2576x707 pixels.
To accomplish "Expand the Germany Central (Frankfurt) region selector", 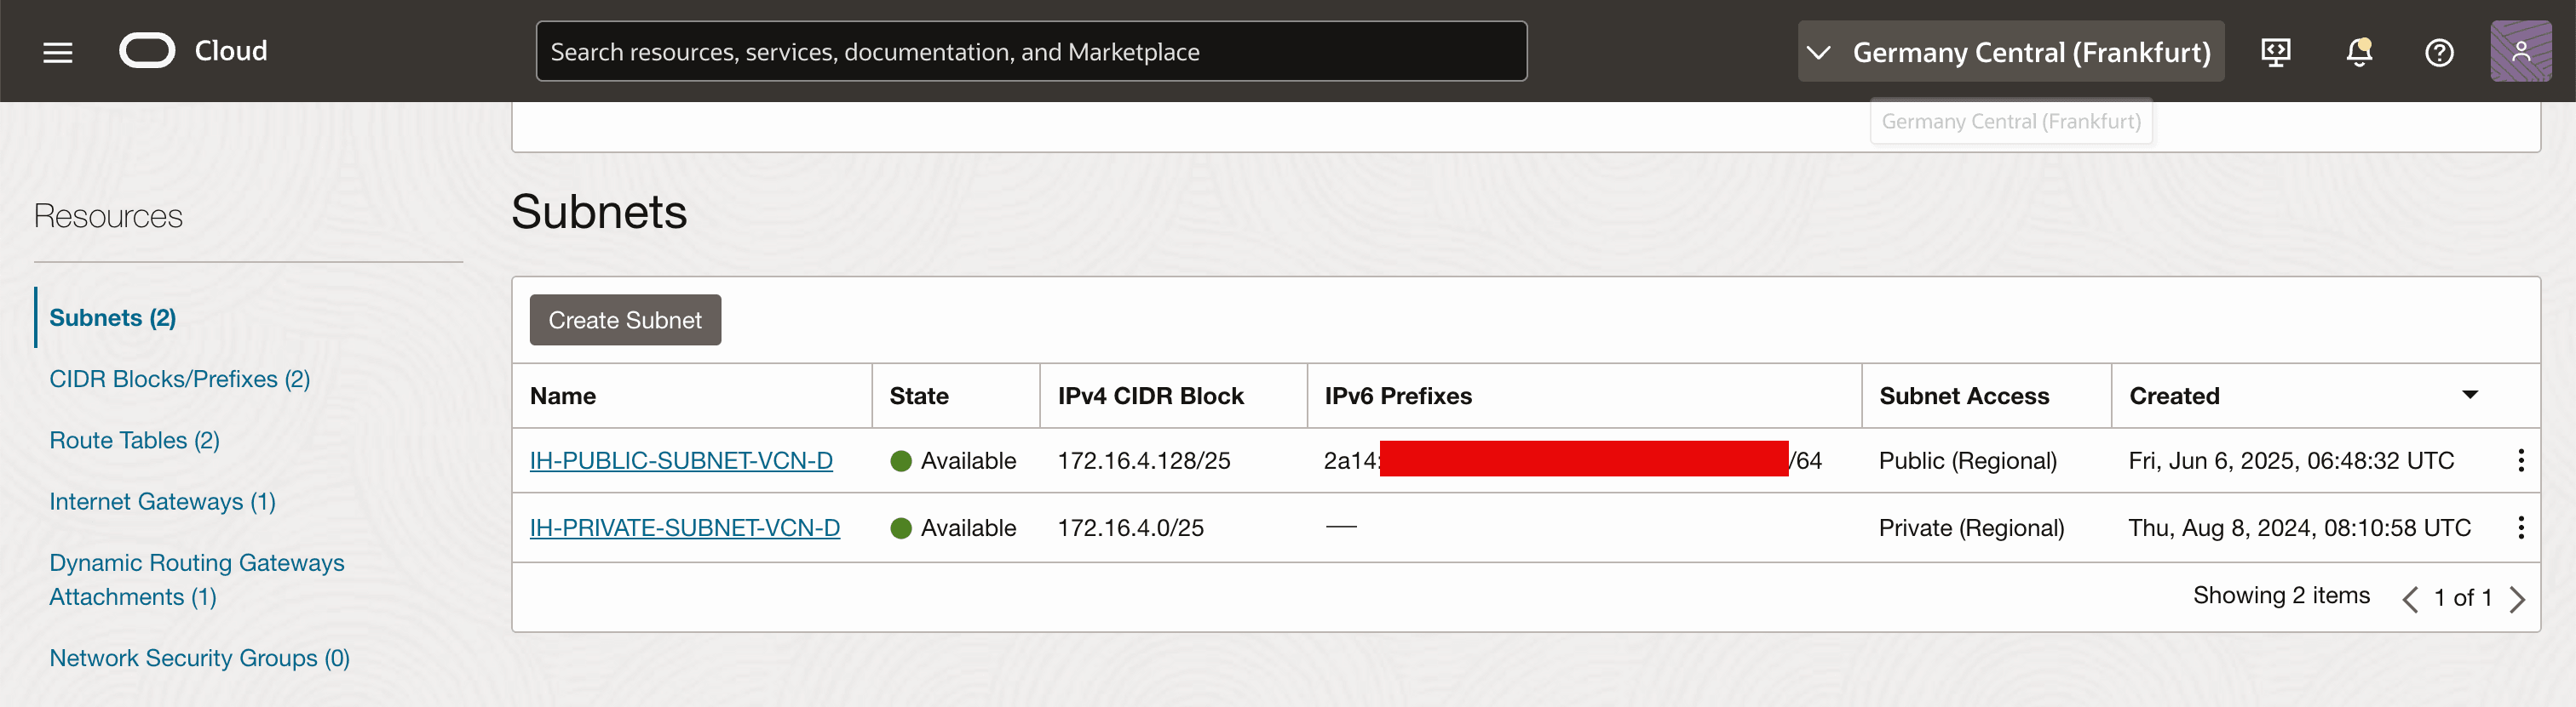I will pyautogui.click(x=2010, y=52).
